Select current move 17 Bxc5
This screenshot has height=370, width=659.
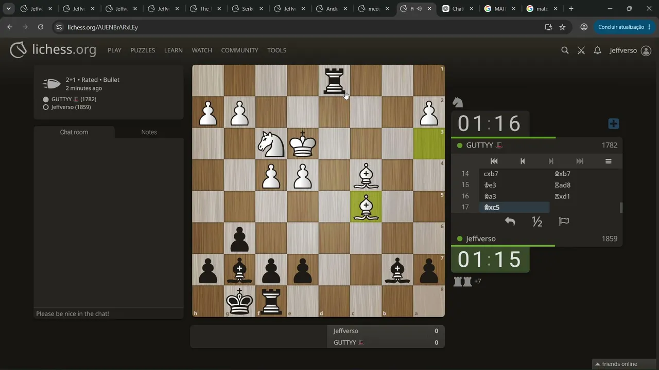click(x=514, y=208)
